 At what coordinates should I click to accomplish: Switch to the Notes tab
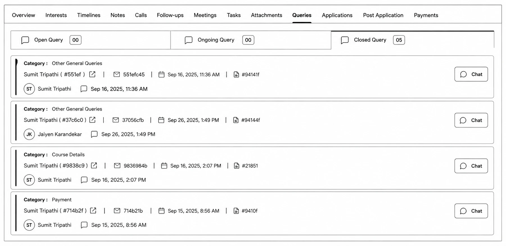point(118,15)
